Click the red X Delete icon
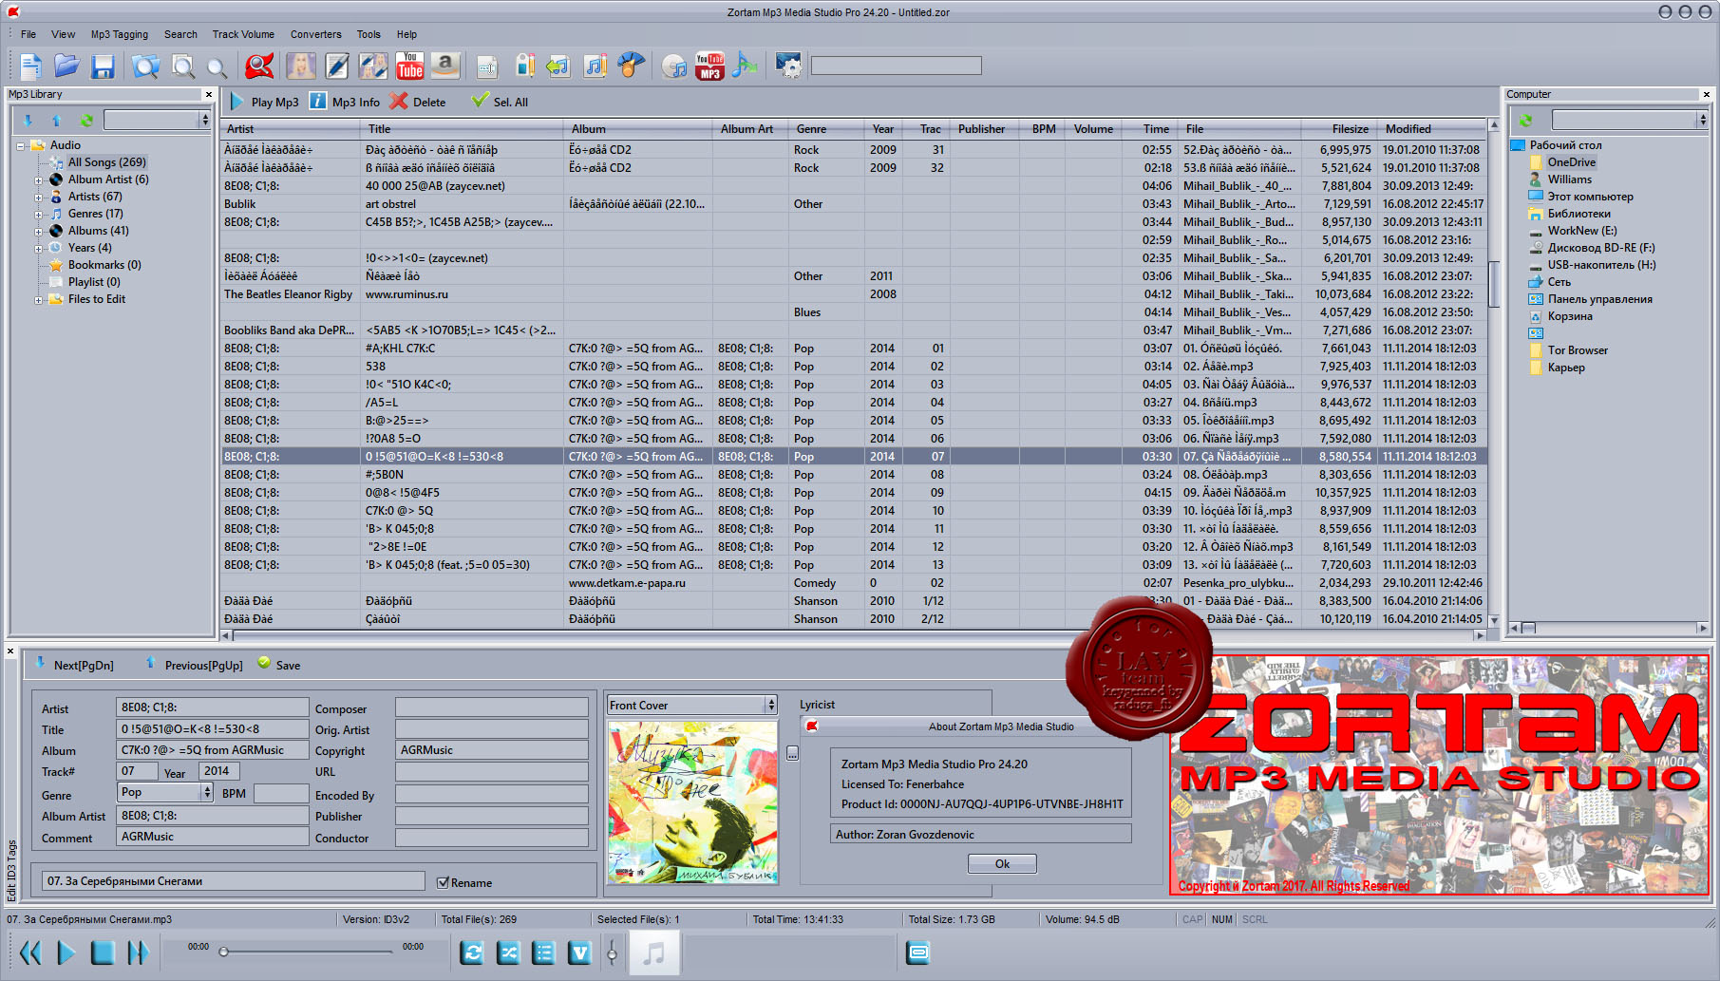The image size is (1720, 981). point(399,102)
